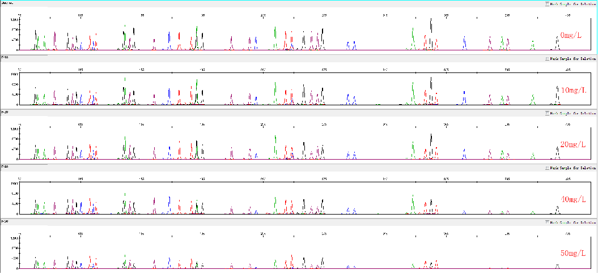The width and height of the screenshot is (598, 274).
Task: Click the rightmost black peak in 50mg/L electropherogram
Action: coord(557,266)
